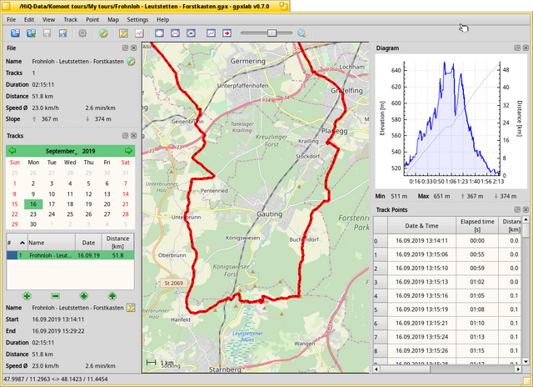The width and height of the screenshot is (533, 387).
Task: Click the magnifier zoom icon beside slider
Action: click(301, 33)
